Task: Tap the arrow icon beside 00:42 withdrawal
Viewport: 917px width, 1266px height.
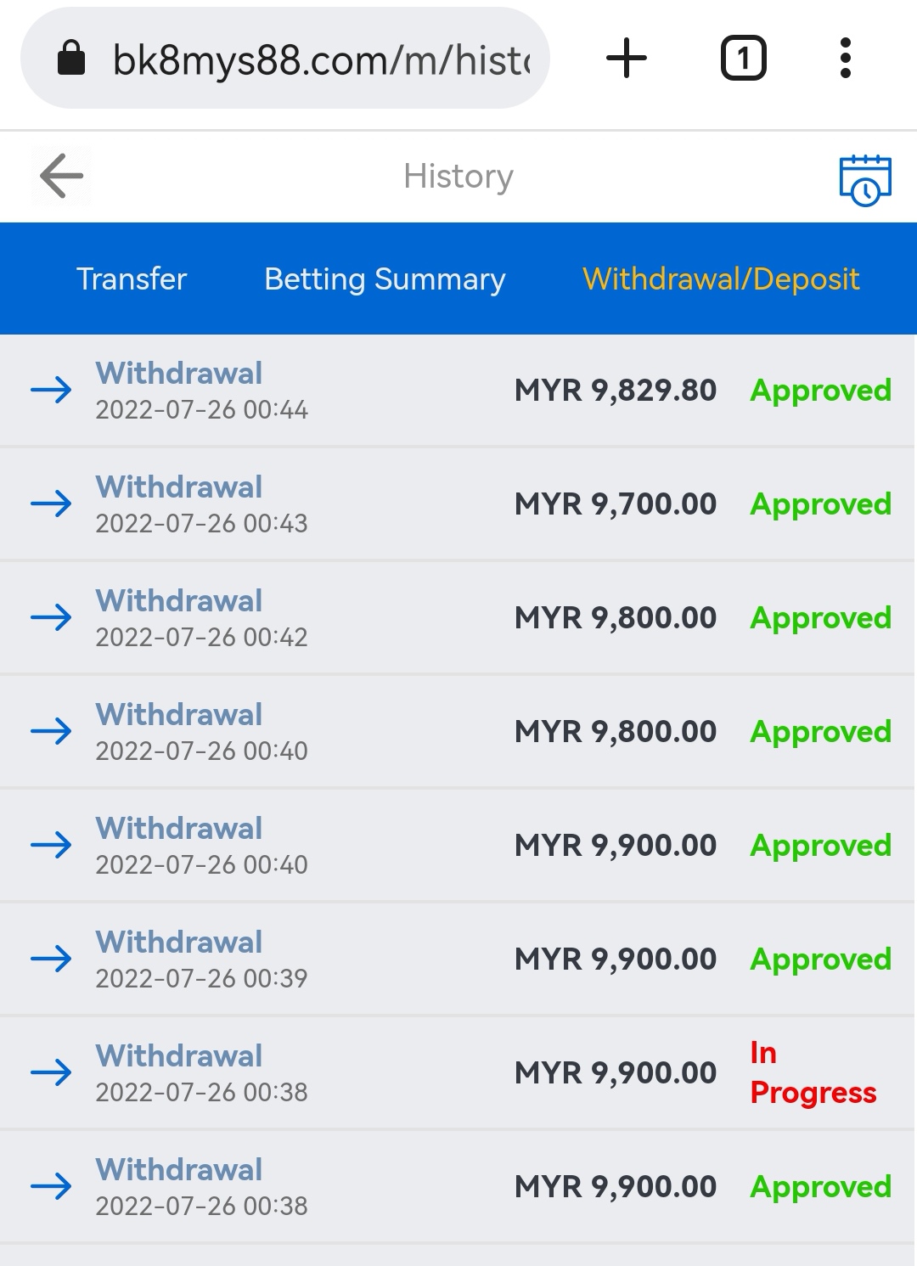Action: (x=51, y=618)
